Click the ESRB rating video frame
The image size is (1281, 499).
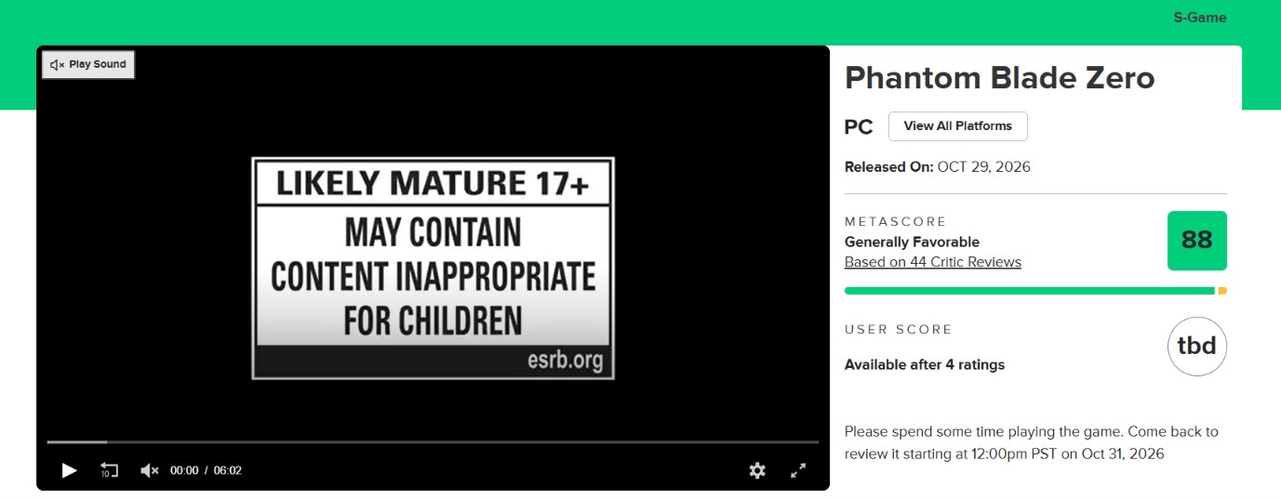tap(433, 268)
